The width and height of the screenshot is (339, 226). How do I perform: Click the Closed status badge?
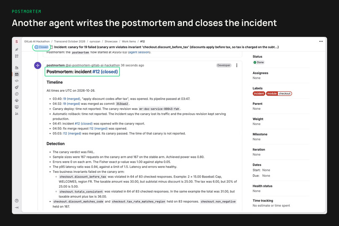tap(41, 47)
